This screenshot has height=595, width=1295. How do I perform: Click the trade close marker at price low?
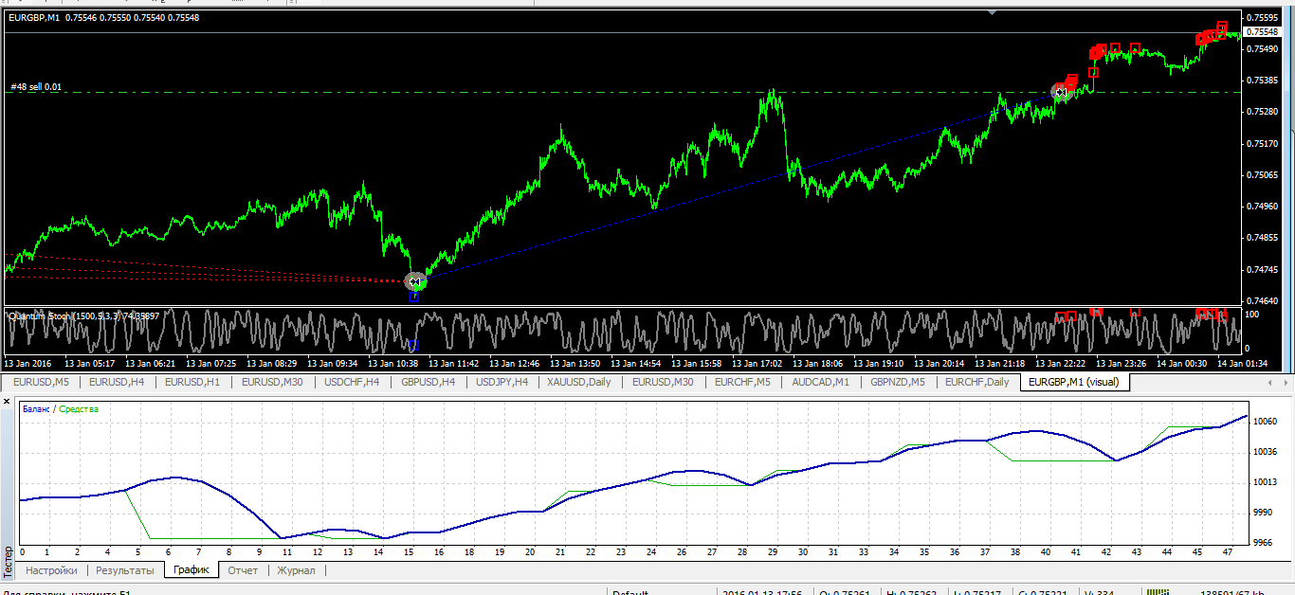[415, 280]
